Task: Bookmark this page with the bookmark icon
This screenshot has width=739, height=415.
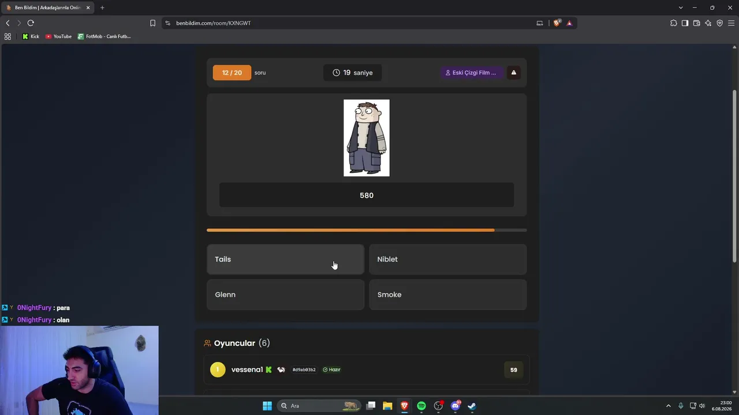Action: point(153,23)
